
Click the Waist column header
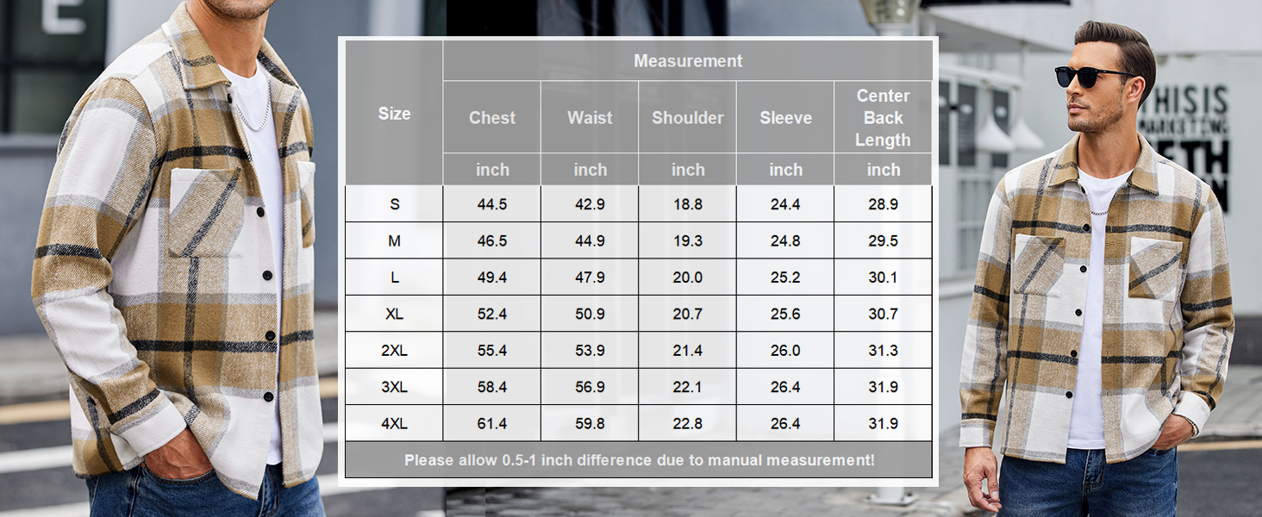pos(590,118)
